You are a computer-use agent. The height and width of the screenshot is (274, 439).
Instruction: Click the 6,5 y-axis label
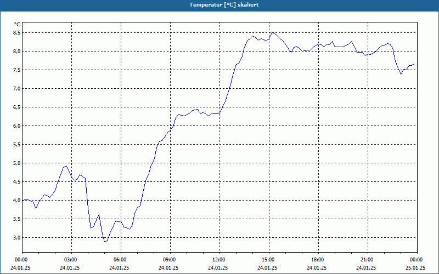[17, 107]
